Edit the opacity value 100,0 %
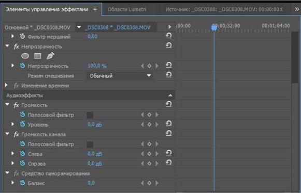This screenshot has height=193, width=301. [x=97, y=66]
